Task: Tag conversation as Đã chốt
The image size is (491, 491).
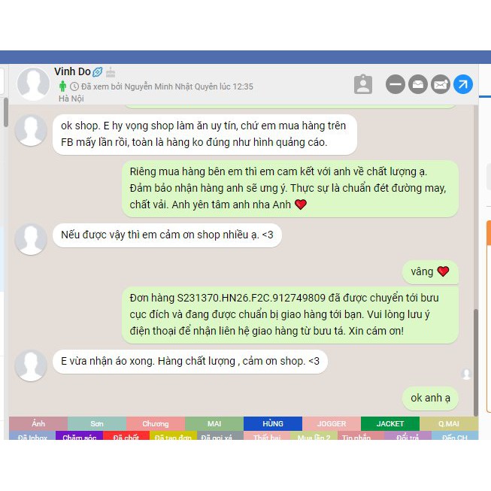Action: click(126, 435)
